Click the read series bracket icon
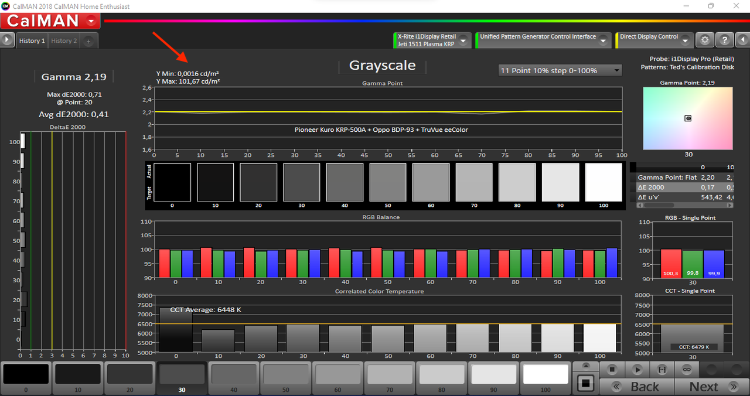The height and width of the screenshot is (396, 750). coord(662,370)
